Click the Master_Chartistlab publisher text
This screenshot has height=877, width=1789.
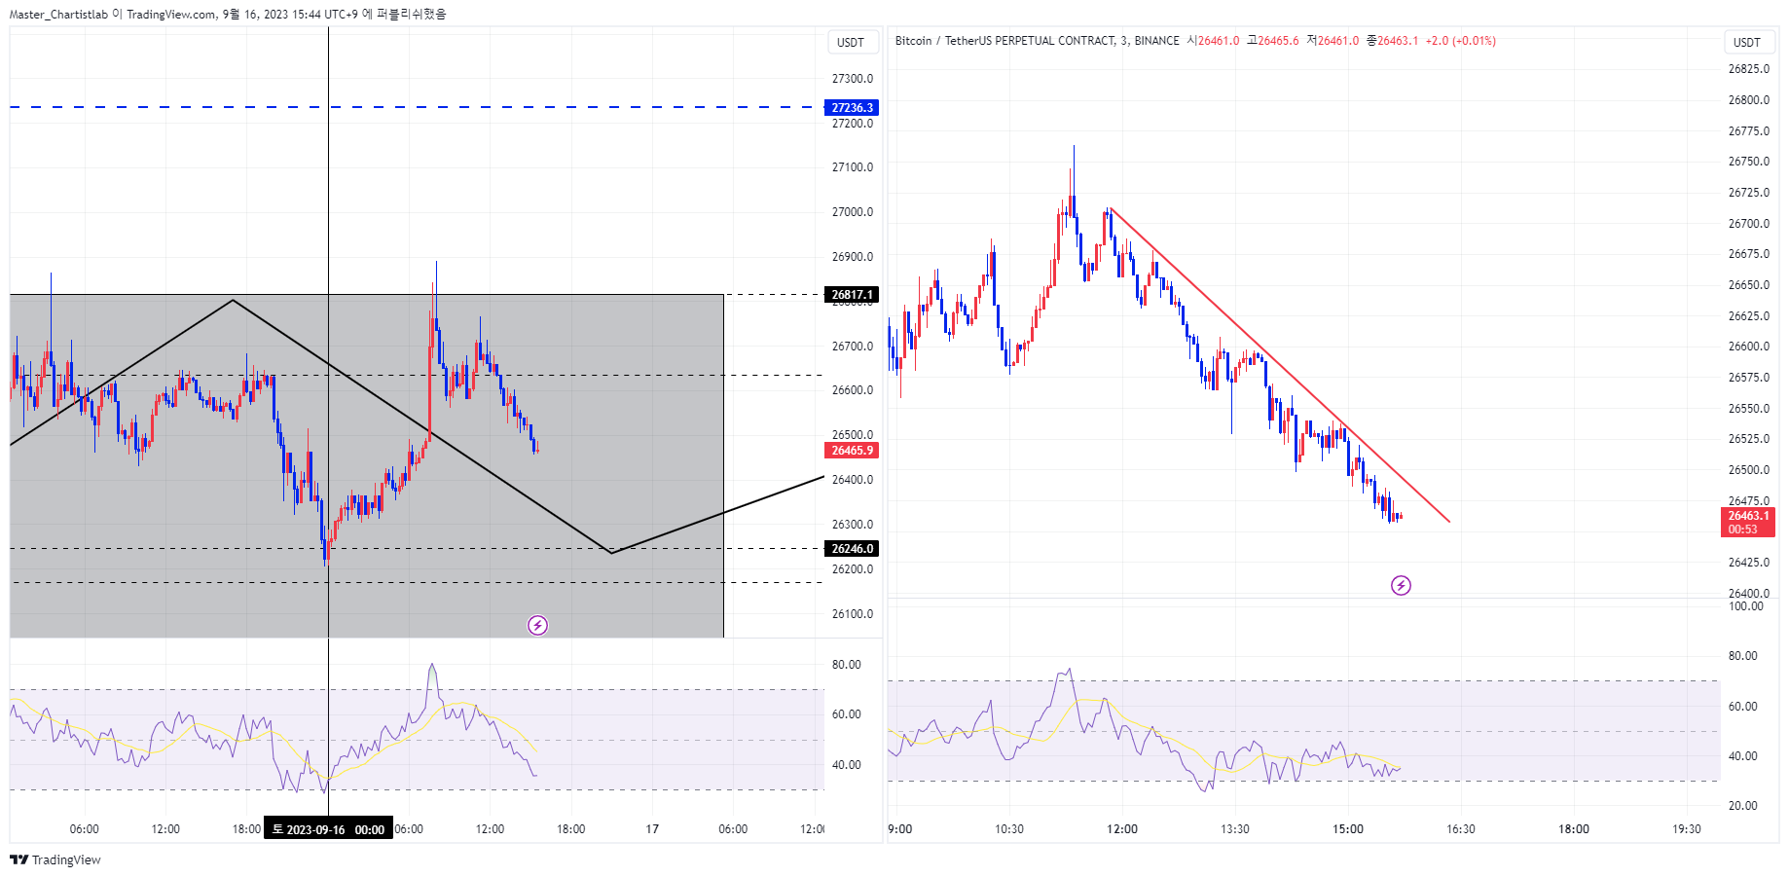tap(58, 14)
